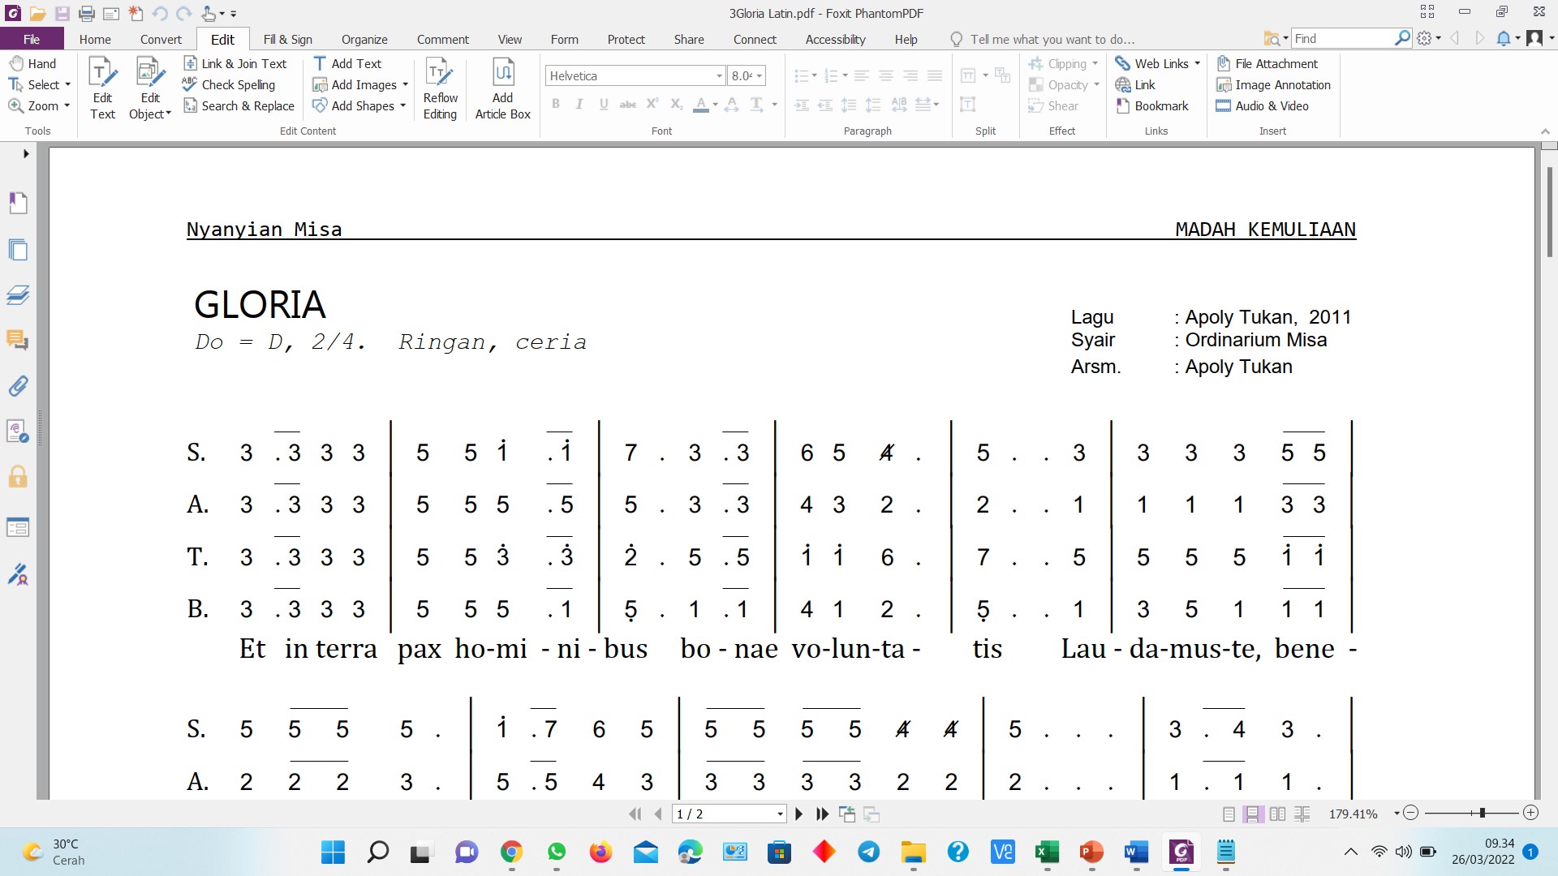Viewport: 1558px width, 876px height.
Task: Open the page number dropdown
Action: 780,814
